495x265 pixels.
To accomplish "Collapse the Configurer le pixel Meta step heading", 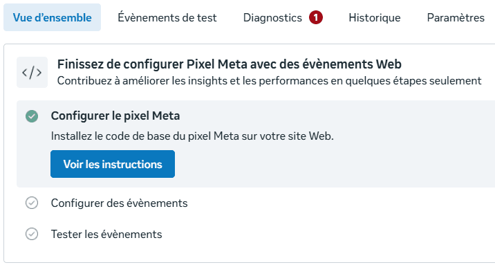I will [x=115, y=116].
